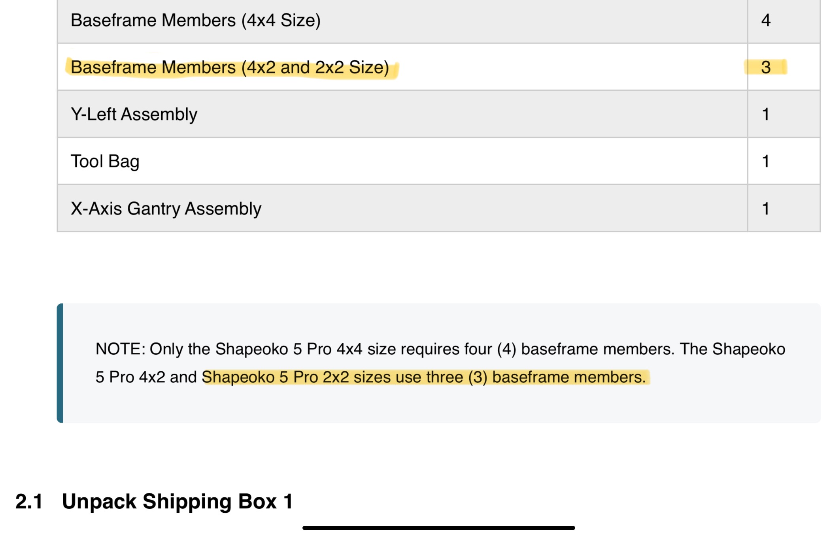829x536 pixels.
Task: Click "5 Pro 4x2 and" in the note
Action: [x=146, y=377]
